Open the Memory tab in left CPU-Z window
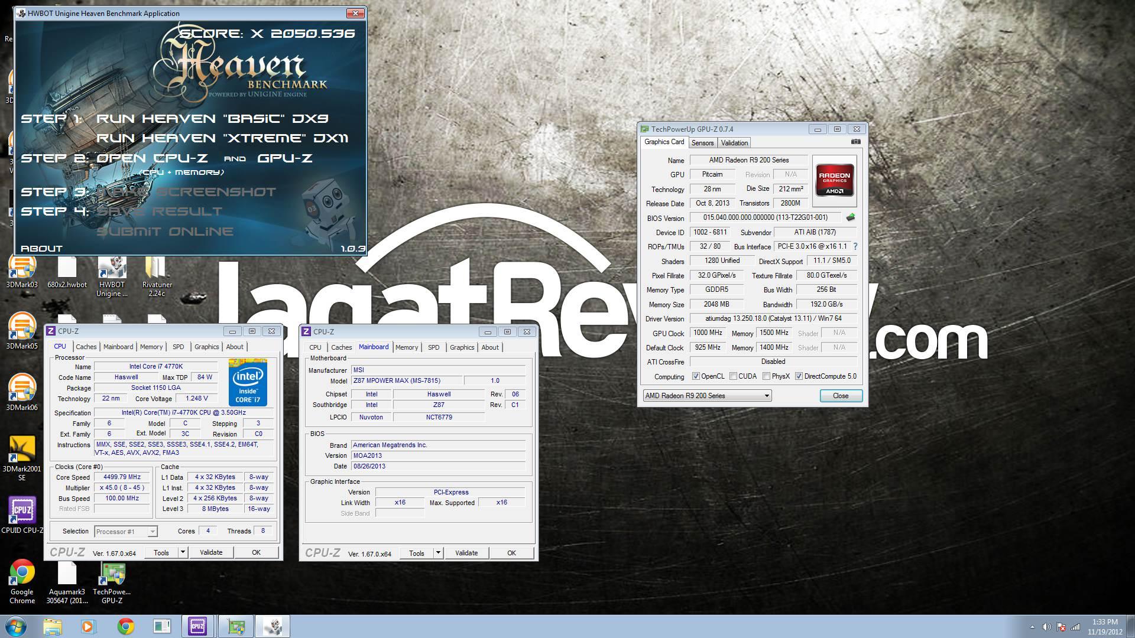This screenshot has height=638, width=1135. (x=151, y=347)
